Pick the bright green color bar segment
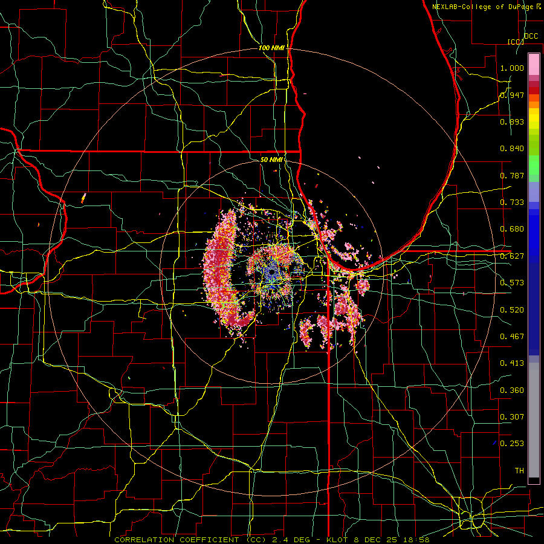This screenshot has width=544, height=544. point(534,165)
